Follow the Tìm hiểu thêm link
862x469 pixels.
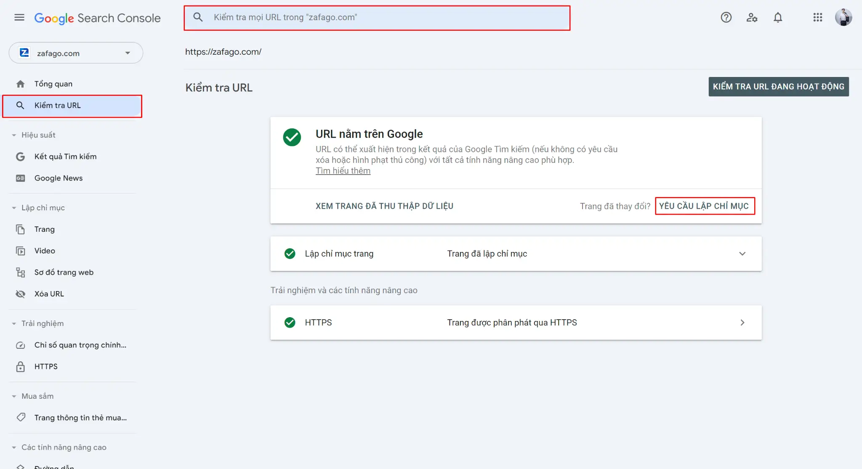click(x=343, y=171)
